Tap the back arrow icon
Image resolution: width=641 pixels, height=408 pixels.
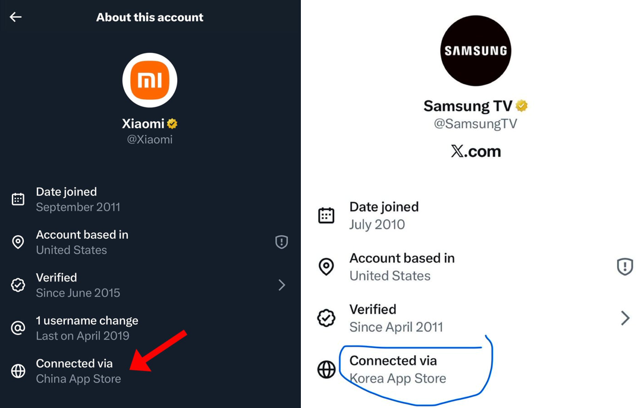tap(16, 17)
